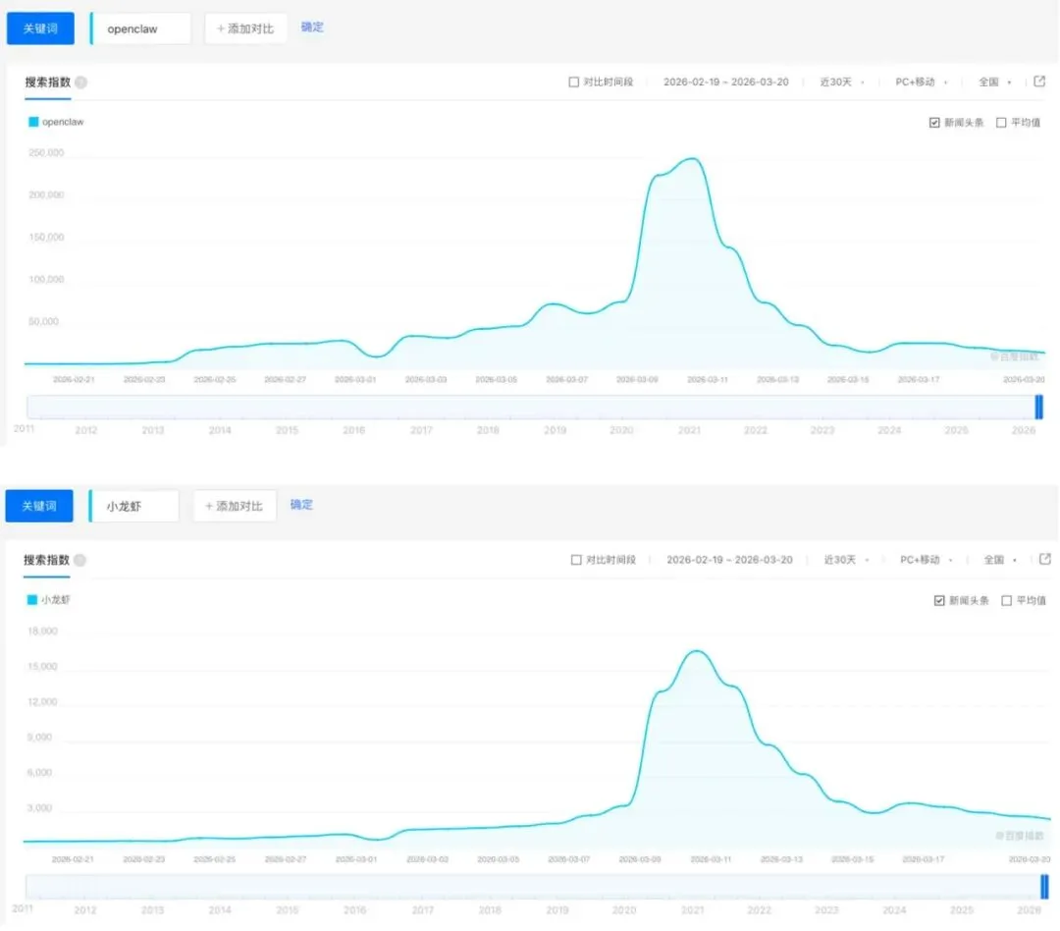Click 2026-03-11 axis label on openclaw chart
This screenshot has height=931, width=1060.
[708, 380]
